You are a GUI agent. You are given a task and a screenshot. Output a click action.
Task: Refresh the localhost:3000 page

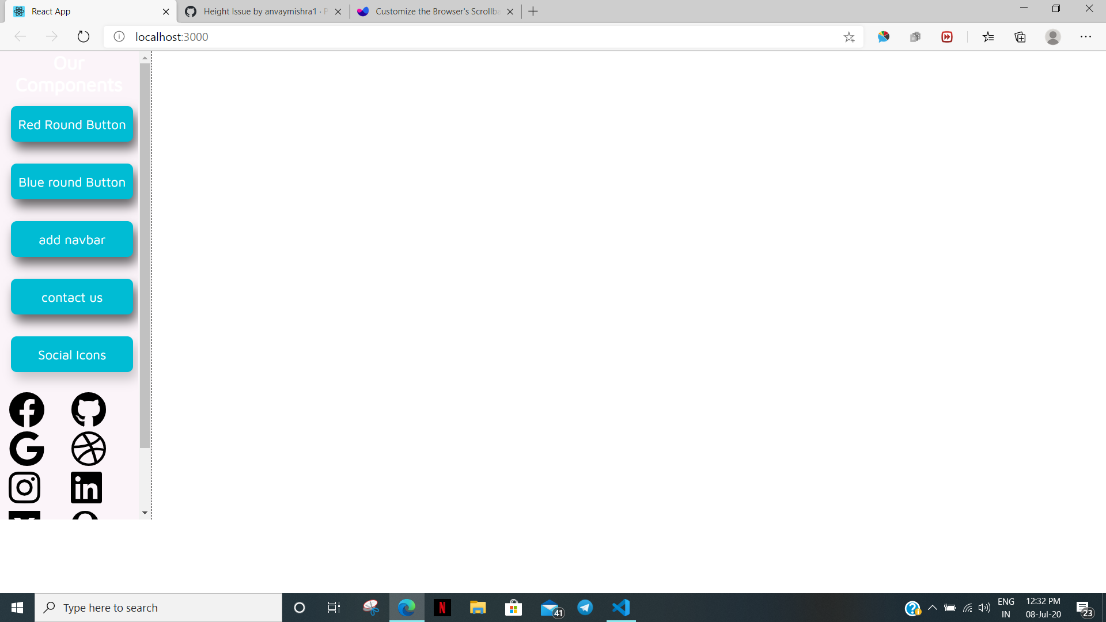pyautogui.click(x=83, y=36)
